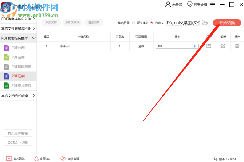The image size is (244, 162).
Task: Click the 添加文件夹 button
Action: tap(72, 22)
